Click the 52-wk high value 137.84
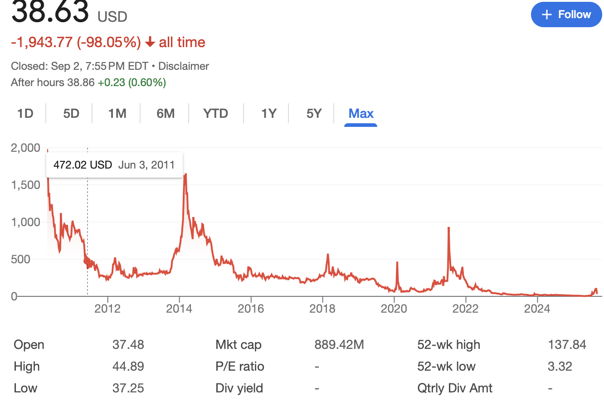The height and width of the screenshot is (406, 604). pyautogui.click(x=567, y=345)
